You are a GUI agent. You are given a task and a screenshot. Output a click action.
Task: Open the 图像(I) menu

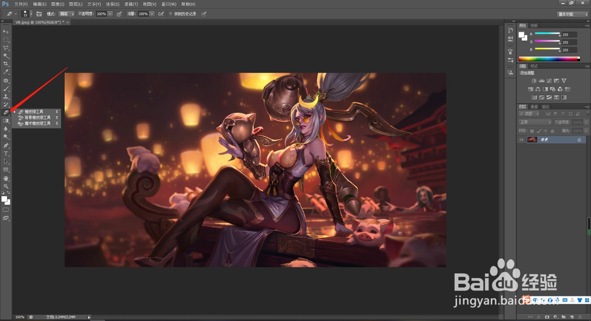[58, 4]
